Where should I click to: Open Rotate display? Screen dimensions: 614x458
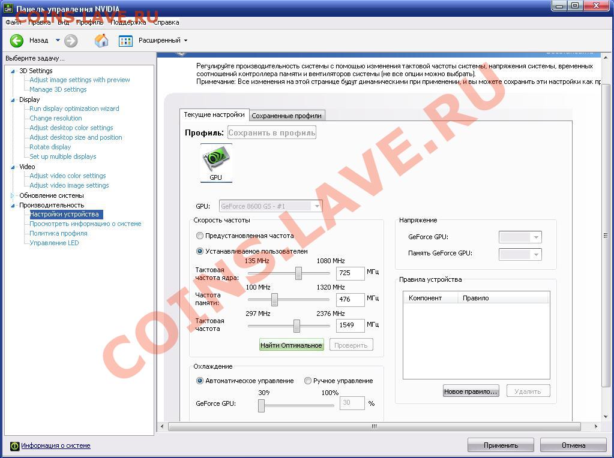point(50,147)
